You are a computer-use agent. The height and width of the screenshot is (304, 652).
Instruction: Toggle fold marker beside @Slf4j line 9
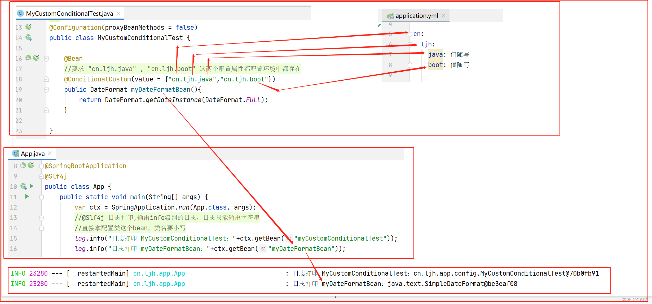tap(41, 176)
